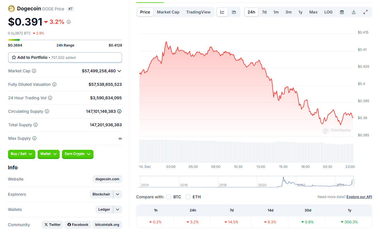Open the Earn Crypto dropdown
The width and height of the screenshot is (375, 229).
point(77,154)
